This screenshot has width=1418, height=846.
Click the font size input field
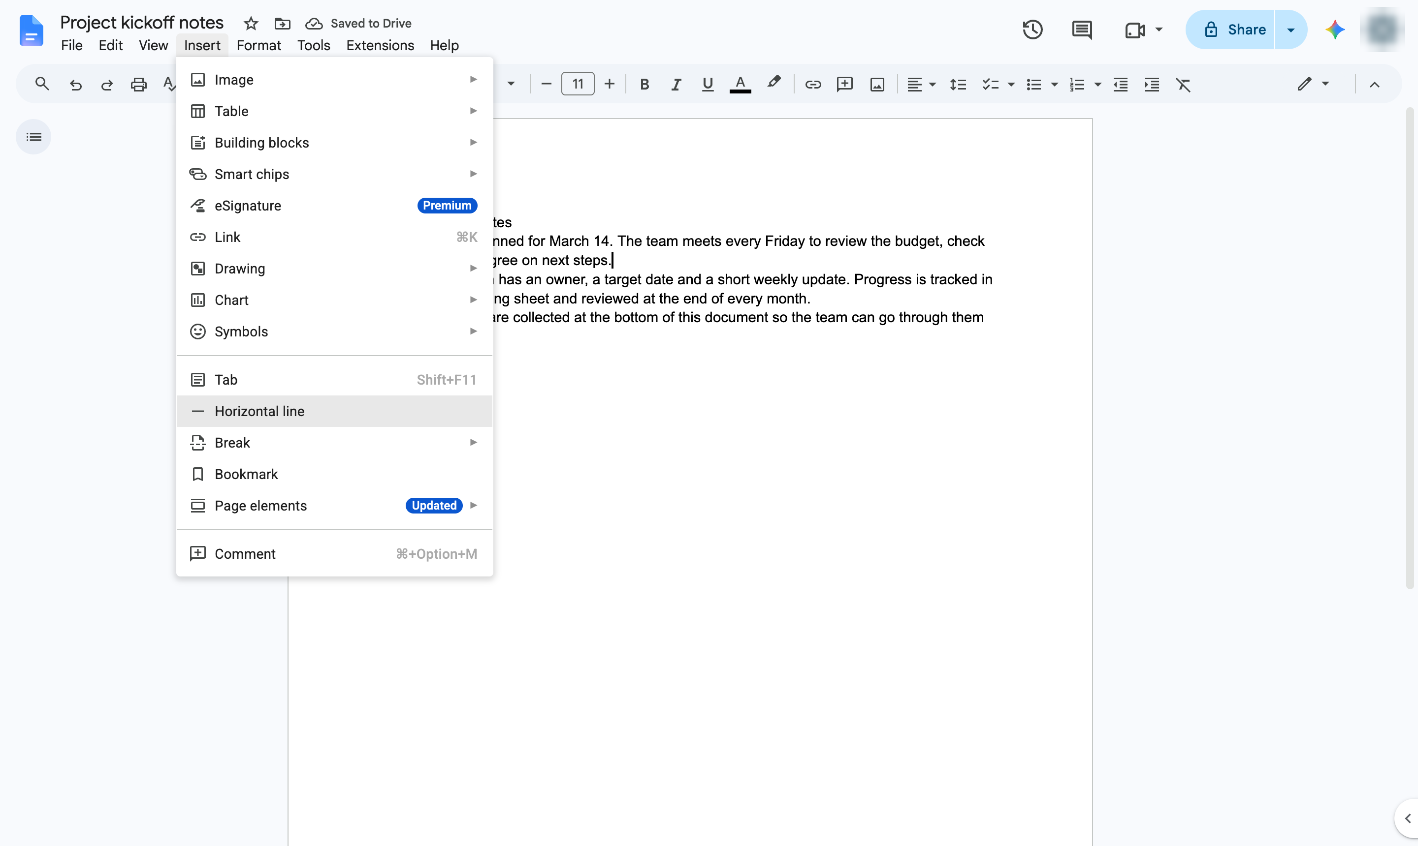coord(578,85)
